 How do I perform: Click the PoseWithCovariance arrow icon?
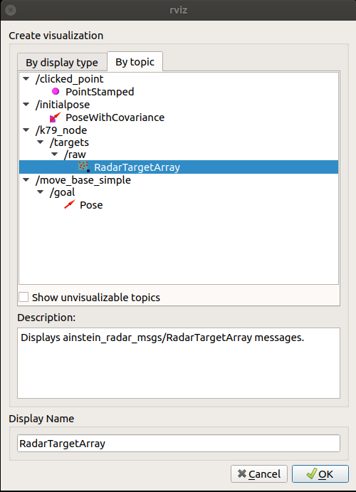coord(56,117)
